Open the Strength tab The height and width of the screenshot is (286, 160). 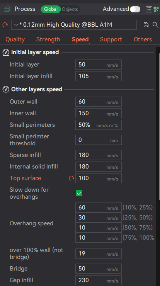pyautogui.click(x=48, y=39)
